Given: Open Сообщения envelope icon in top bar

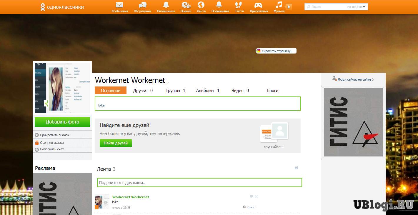Looking at the screenshot, I should click(x=119, y=5).
